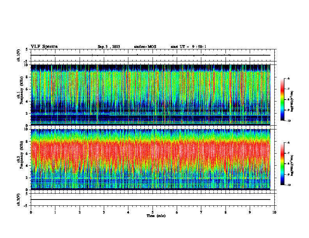The image size is (309, 238).
Task: Click the ch.2 color bar units label
Action: tap(292, 165)
